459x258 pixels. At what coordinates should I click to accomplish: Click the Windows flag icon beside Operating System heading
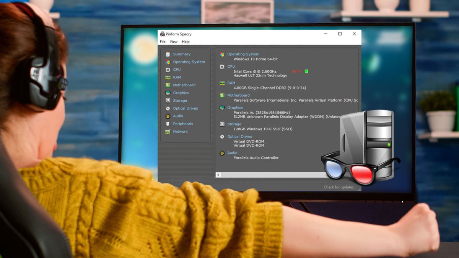[222, 54]
